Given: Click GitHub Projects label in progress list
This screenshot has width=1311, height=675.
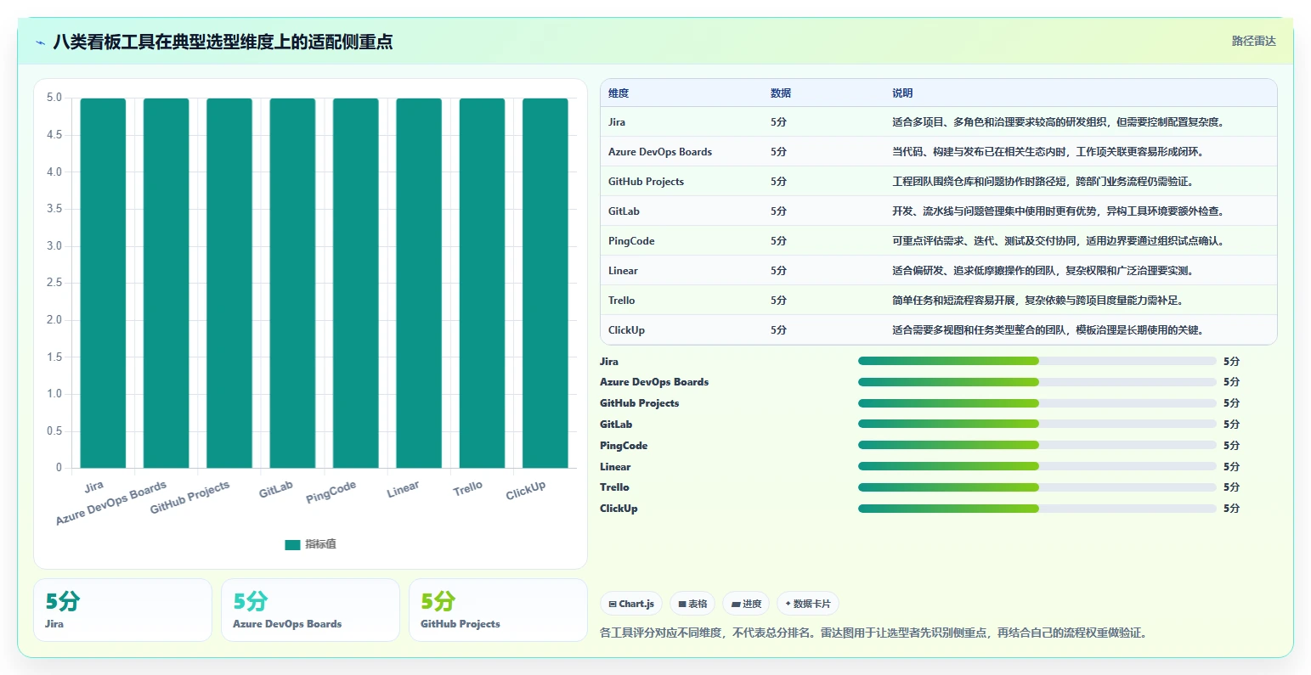Looking at the screenshot, I should 640,403.
